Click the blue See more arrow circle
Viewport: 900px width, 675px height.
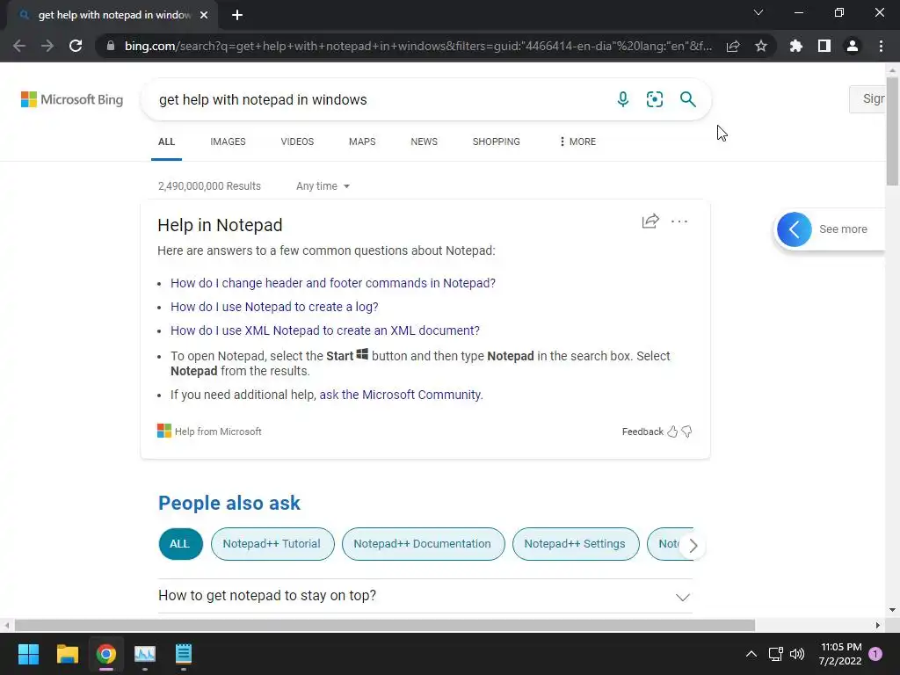(x=795, y=229)
